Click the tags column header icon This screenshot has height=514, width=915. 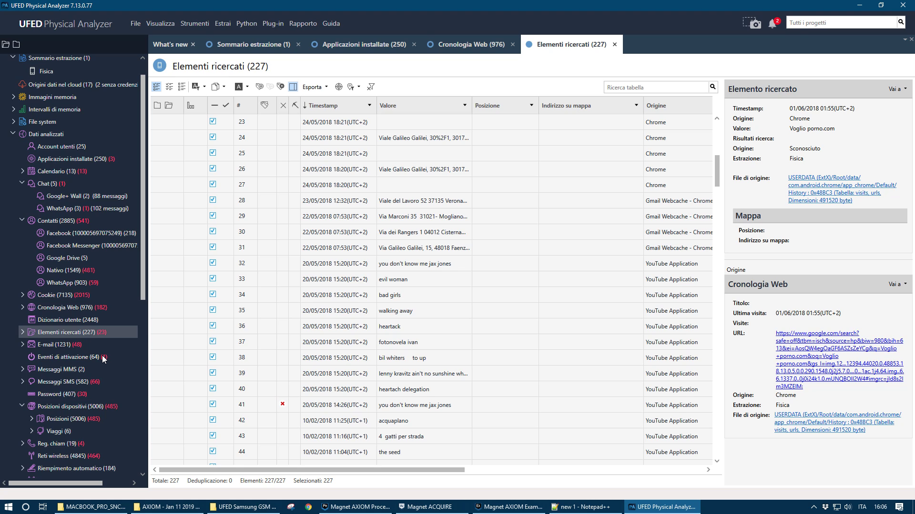264,105
